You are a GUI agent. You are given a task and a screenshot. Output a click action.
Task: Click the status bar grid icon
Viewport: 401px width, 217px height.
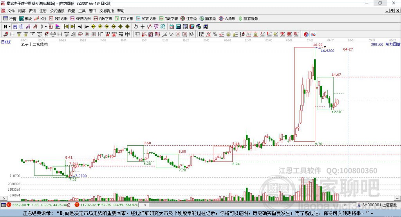tap(3, 205)
